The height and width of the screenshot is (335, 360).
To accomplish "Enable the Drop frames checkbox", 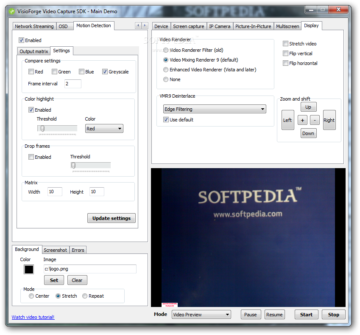I will [31, 157].
